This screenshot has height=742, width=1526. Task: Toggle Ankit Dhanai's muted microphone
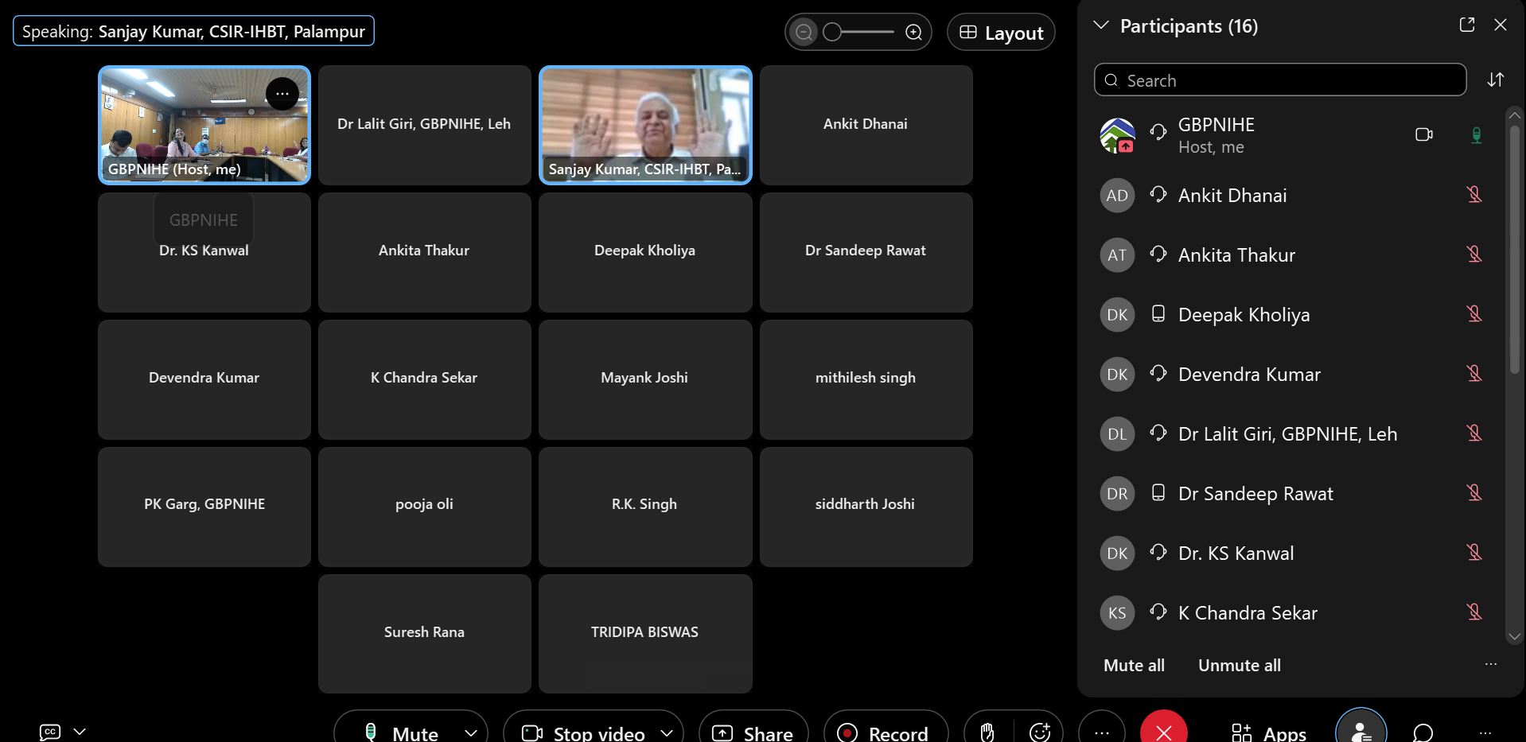[x=1473, y=195]
